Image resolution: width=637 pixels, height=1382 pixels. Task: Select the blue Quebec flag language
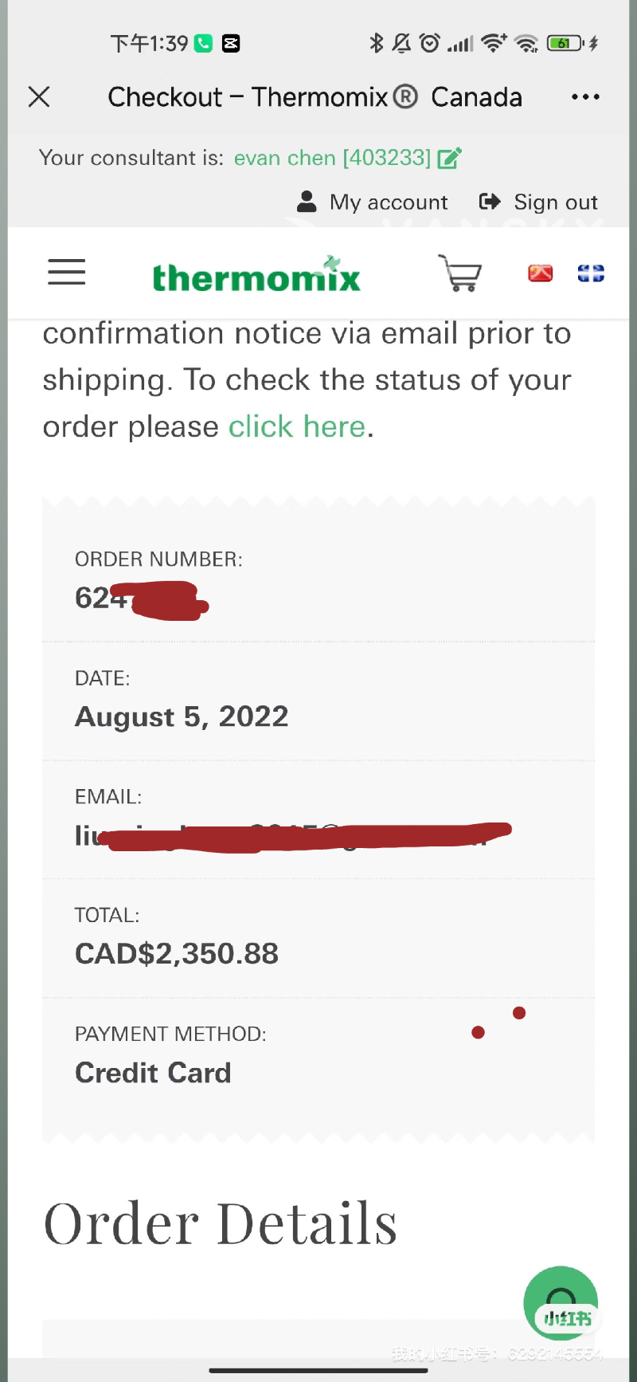591,273
